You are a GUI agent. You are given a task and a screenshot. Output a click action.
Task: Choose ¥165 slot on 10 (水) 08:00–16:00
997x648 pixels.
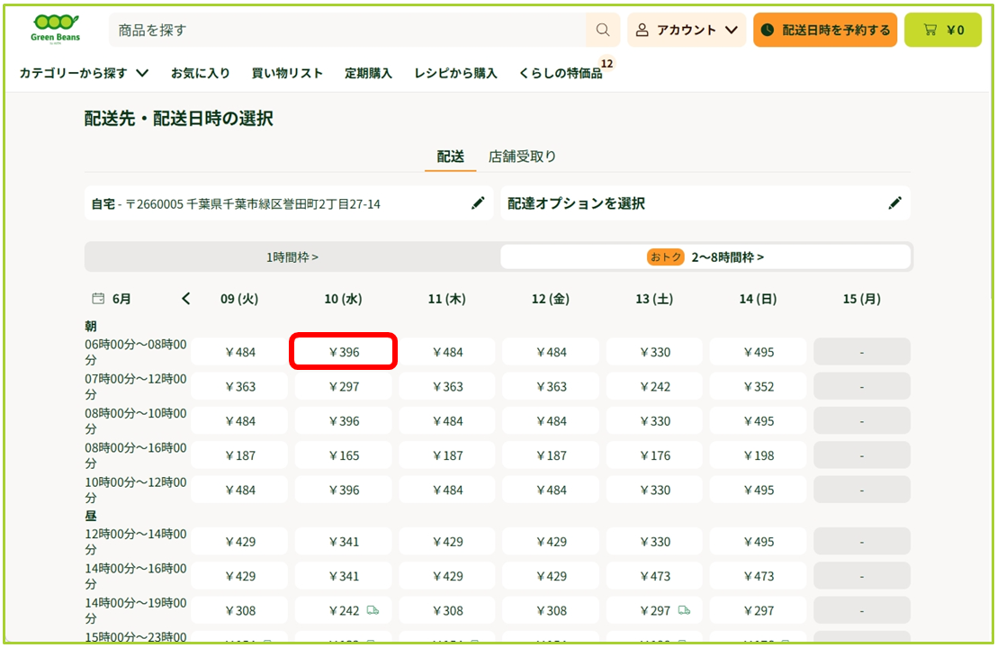[x=344, y=455]
